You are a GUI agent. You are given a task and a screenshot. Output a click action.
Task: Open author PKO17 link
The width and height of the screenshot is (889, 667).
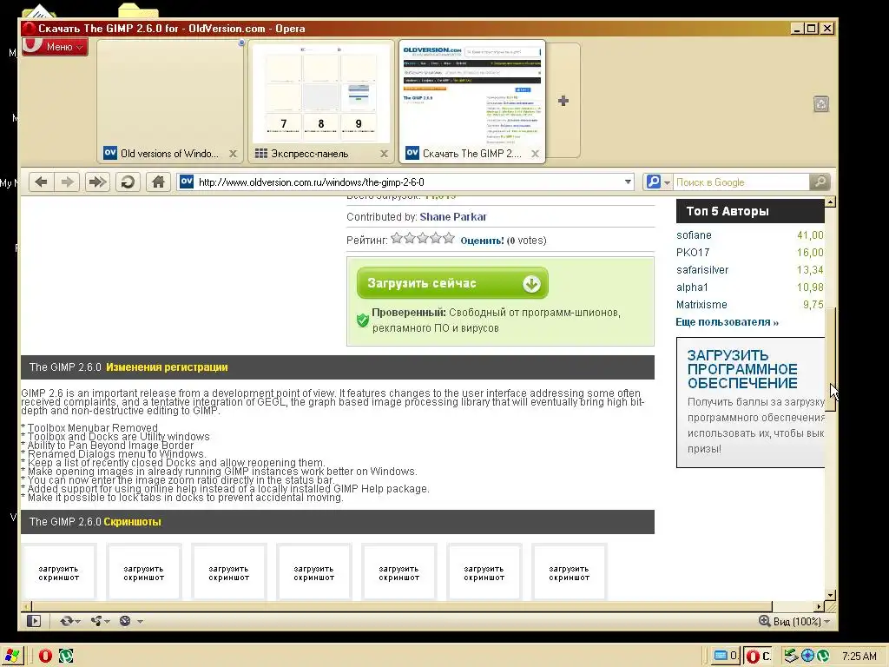tap(693, 253)
